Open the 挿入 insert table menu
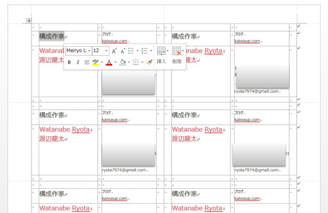 point(162,55)
